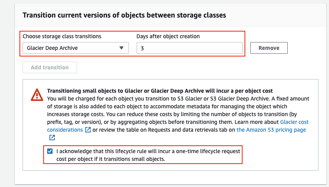Click external-link icon after Glacier cost considerations

[88, 130]
